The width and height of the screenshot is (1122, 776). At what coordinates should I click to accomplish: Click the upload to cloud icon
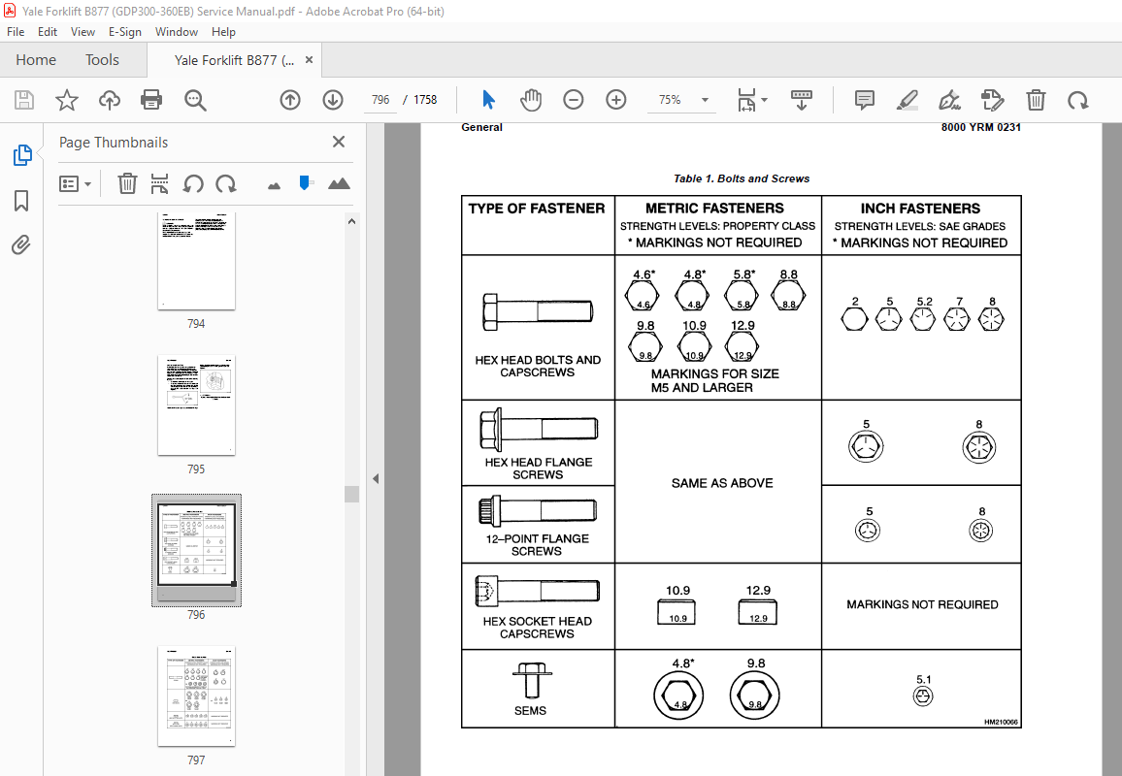(x=110, y=100)
